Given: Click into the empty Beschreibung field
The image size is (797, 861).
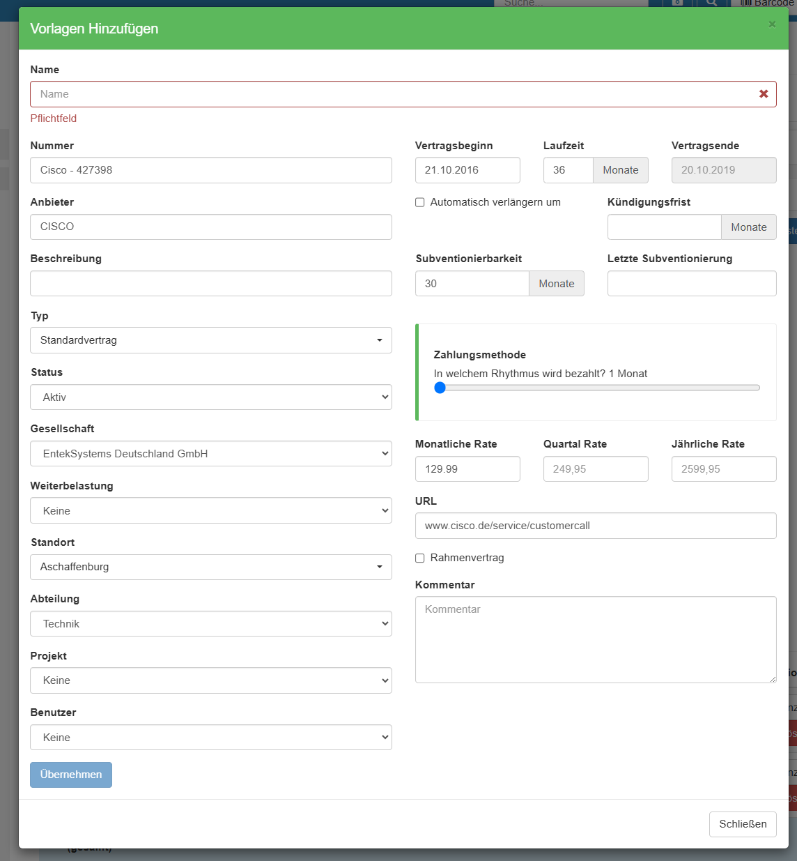Looking at the screenshot, I should coord(211,284).
